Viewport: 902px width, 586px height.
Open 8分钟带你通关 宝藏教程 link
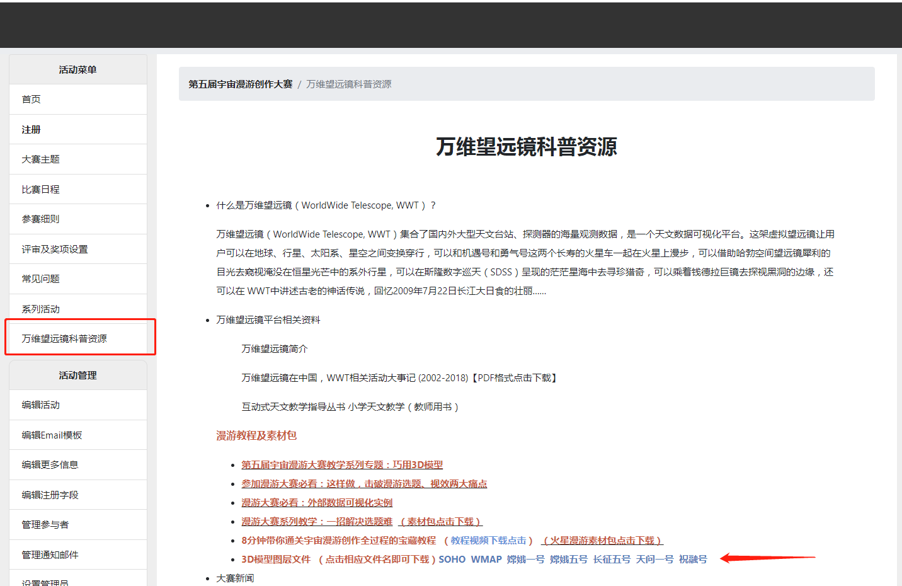click(x=339, y=540)
